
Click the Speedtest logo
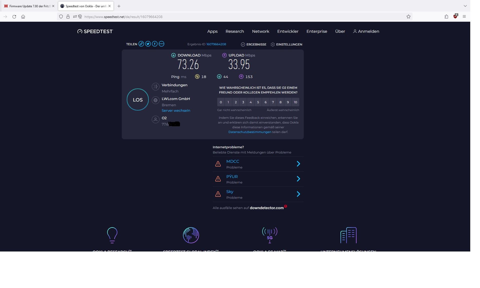click(95, 31)
